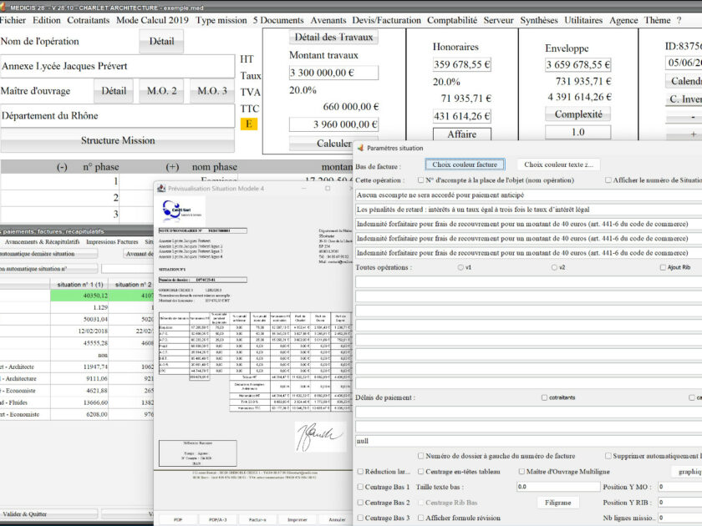Enable Numéro de dossier à gauche checkbox
This screenshot has height=526, width=702.
(x=421, y=456)
